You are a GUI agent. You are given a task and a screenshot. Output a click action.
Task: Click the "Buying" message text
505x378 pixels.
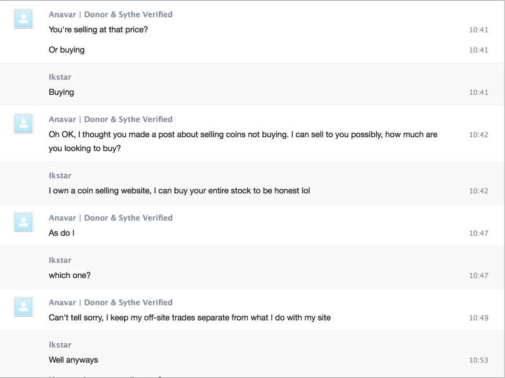61,92
